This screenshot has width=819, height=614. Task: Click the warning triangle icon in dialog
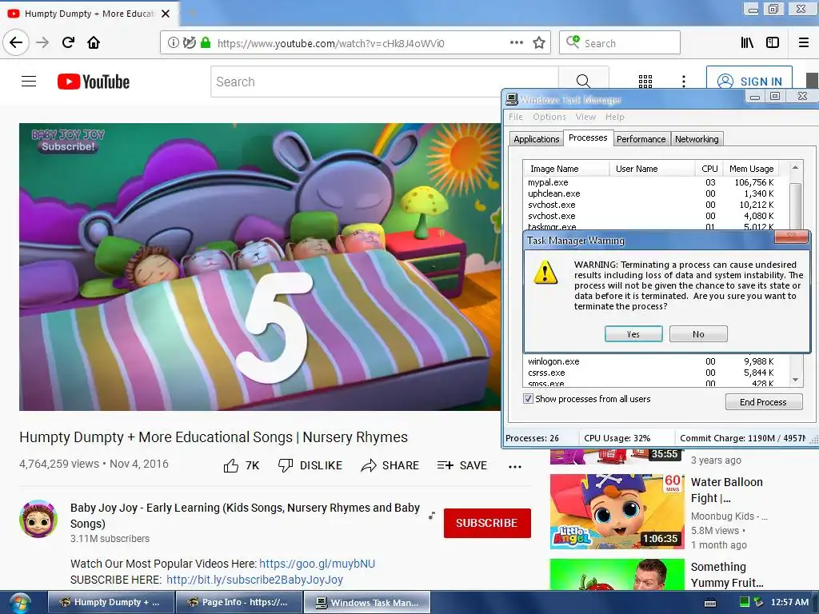pos(545,272)
